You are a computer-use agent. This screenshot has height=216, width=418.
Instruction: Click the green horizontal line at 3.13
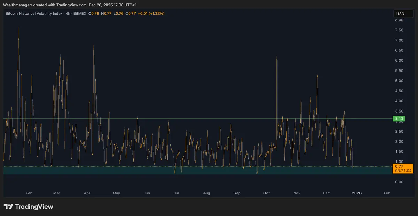209,119
